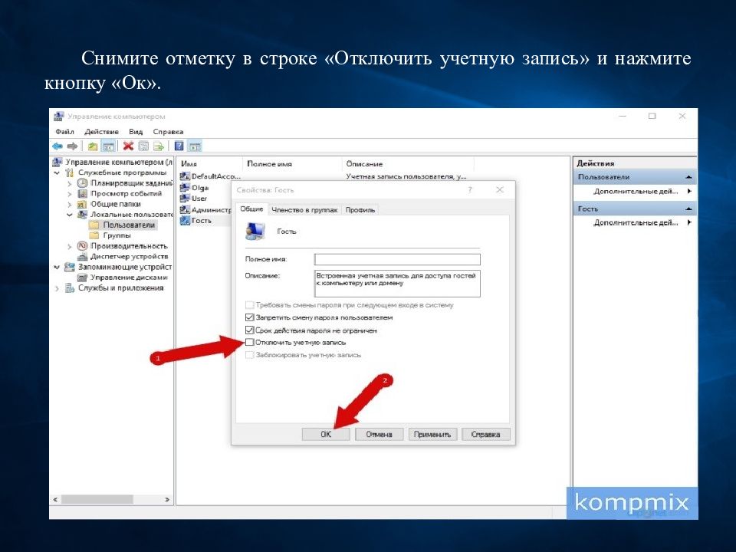Toggle the Show/Hide Console Tree icon
The width and height of the screenshot is (736, 552).
(x=108, y=146)
